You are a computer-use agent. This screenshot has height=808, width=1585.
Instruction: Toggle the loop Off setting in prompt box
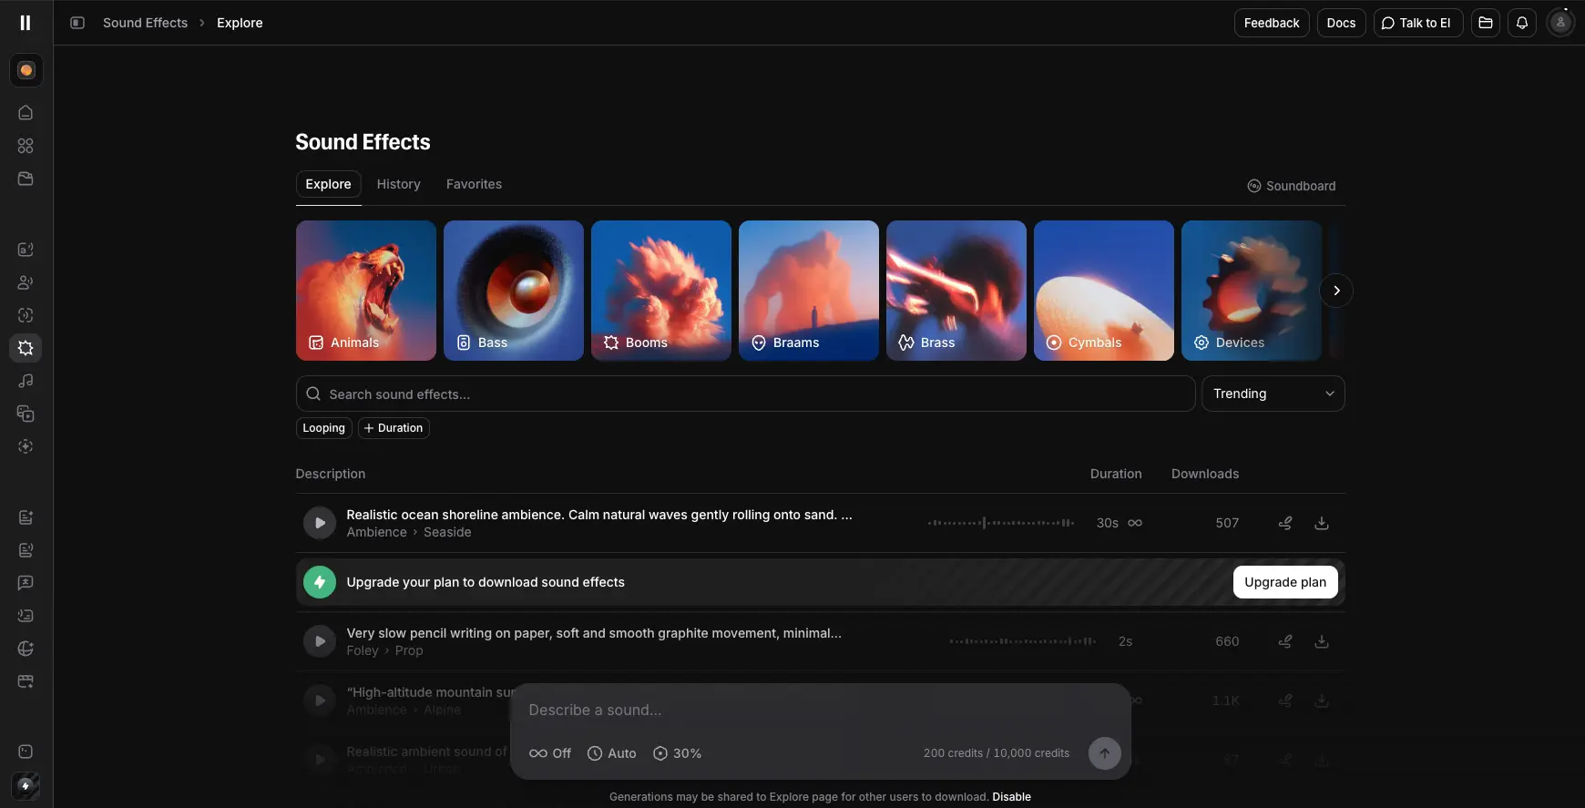[x=550, y=753]
